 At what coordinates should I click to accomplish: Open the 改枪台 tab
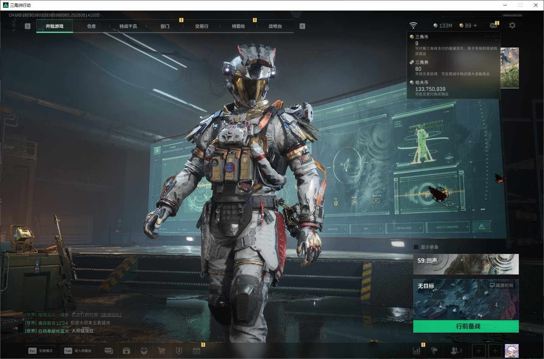tap(275, 26)
